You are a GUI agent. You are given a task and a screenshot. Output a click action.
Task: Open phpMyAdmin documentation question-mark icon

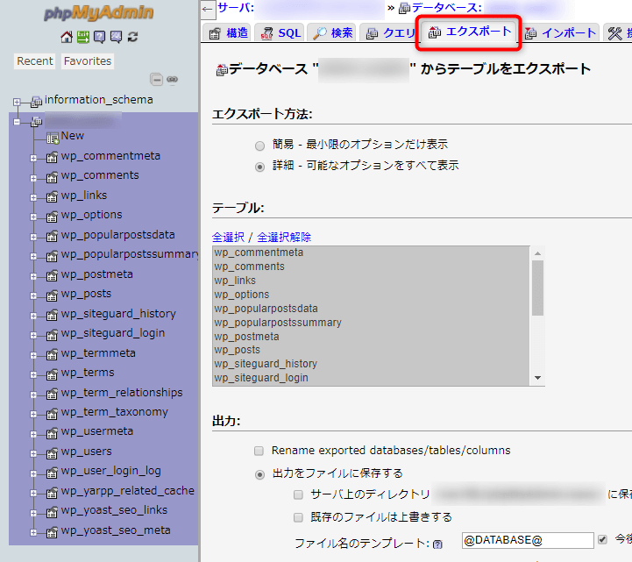coord(100,37)
